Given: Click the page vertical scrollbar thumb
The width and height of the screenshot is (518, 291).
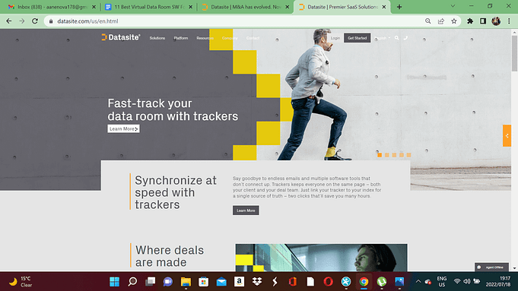Looking at the screenshot, I should 514,52.
